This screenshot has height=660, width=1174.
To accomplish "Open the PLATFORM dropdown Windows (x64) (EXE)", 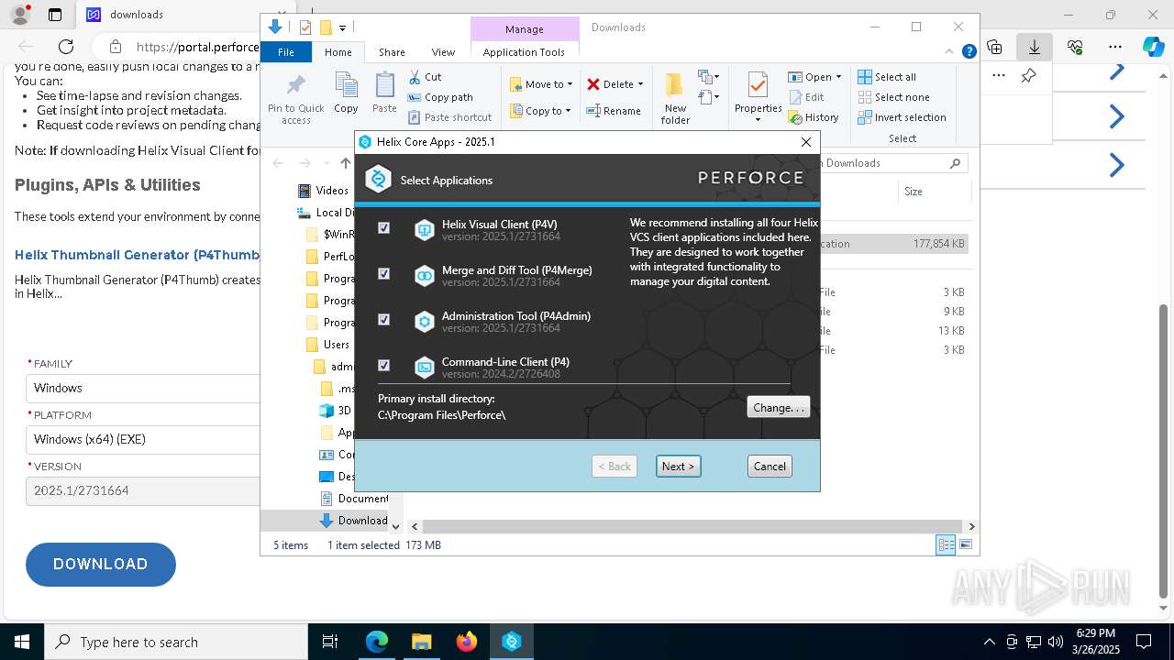I will point(143,439).
